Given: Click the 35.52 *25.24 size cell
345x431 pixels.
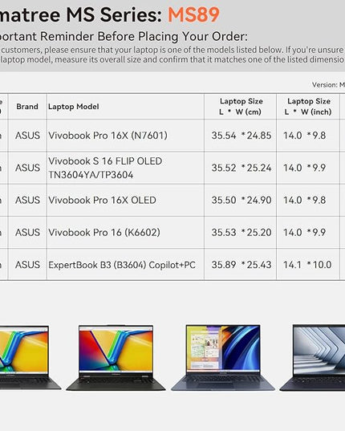Looking at the screenshot, I should pyautogui.click(x=241, y=168).
